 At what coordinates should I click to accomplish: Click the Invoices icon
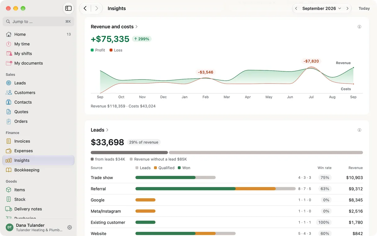pos(9,141)
